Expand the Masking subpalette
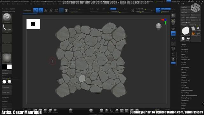The width and height of the screenshot is (204, 115). 184,70
